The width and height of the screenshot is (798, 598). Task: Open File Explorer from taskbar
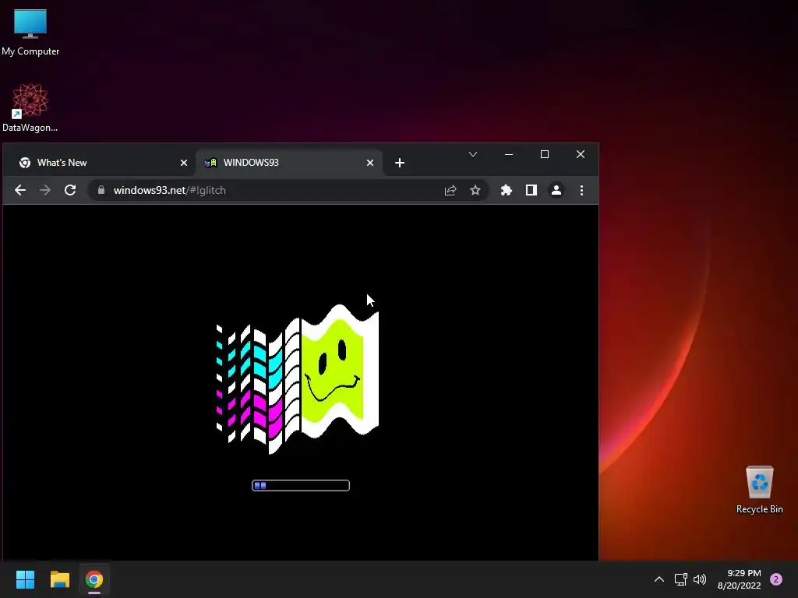[x=59, y=579]
